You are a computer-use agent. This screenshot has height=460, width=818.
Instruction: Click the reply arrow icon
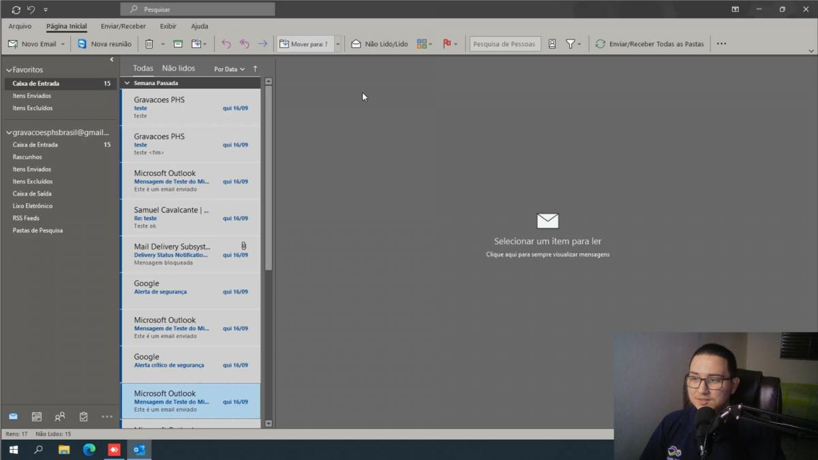226,44
